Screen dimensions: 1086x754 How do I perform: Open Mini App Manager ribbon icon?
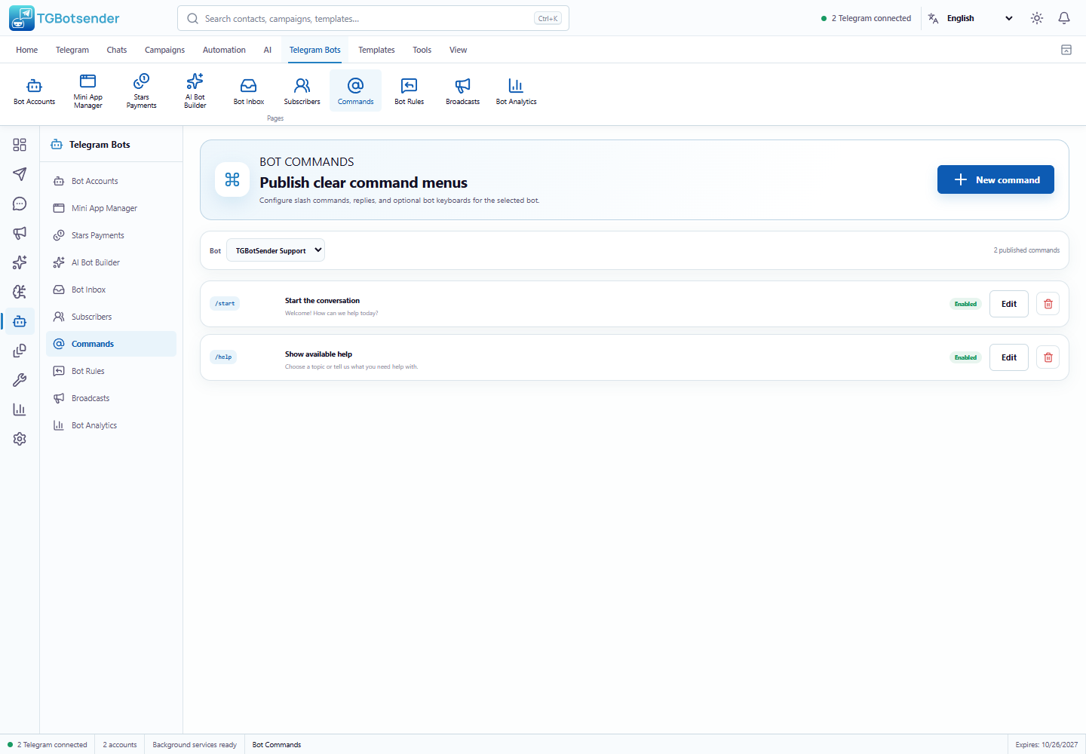tap(88, 90)
